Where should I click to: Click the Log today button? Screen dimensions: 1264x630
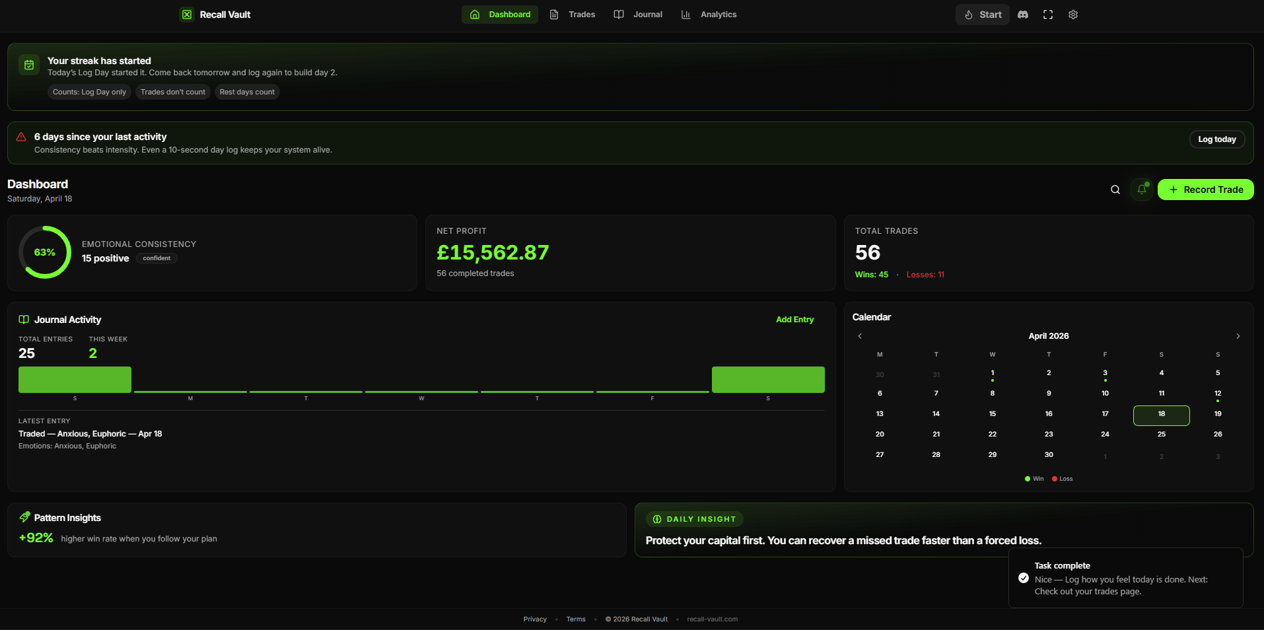point(1217,139)
